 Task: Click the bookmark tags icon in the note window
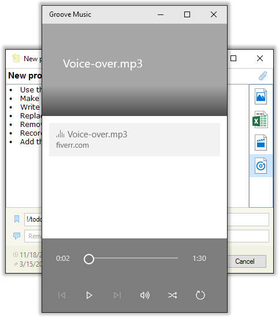[17, 219]
